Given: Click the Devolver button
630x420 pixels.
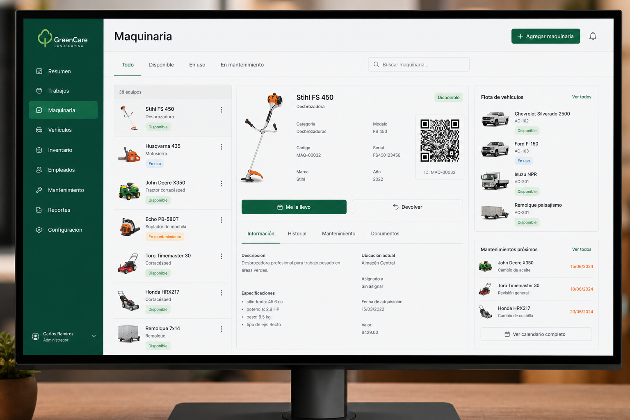Looking at the screenshot, I should tap(407, 207).
